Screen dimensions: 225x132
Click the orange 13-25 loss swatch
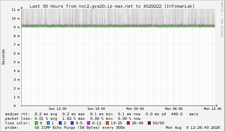tap(107, 123)
